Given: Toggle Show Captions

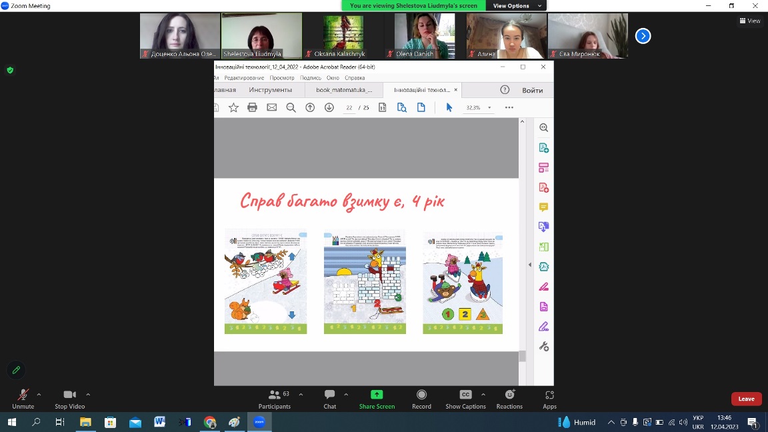Looking at the screenshot, I should tap(466, 399).
